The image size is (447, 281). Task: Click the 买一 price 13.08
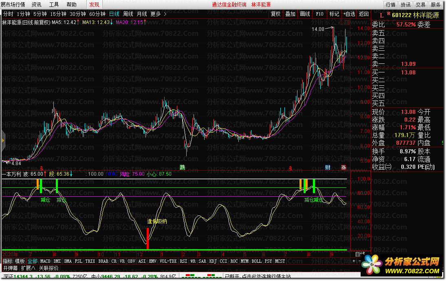(408, 72)
